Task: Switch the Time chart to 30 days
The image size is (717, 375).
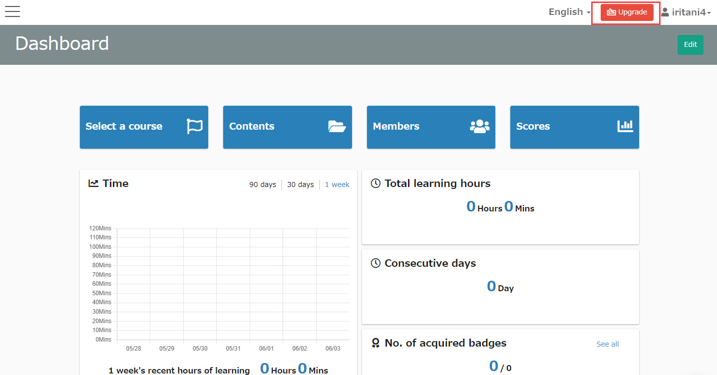Action: pos(300,185)
